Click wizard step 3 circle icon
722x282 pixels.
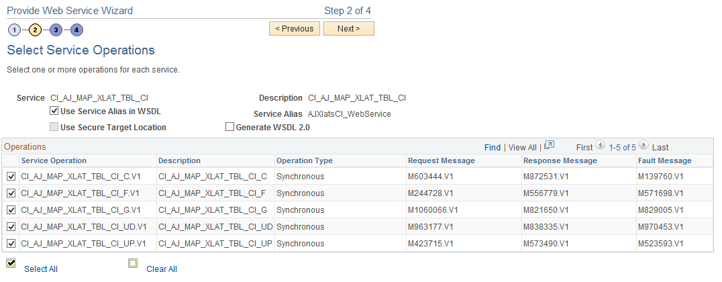click(x=56, y=30)
